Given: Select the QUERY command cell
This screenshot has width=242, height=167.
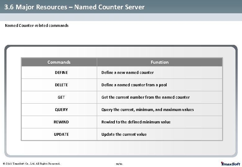Looking at the screenshot, I should [59, 110].
